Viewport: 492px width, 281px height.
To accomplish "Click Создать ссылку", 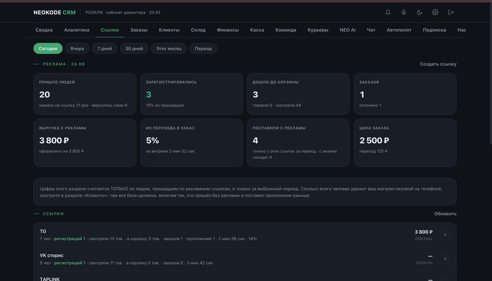I will tap(438, 64).
